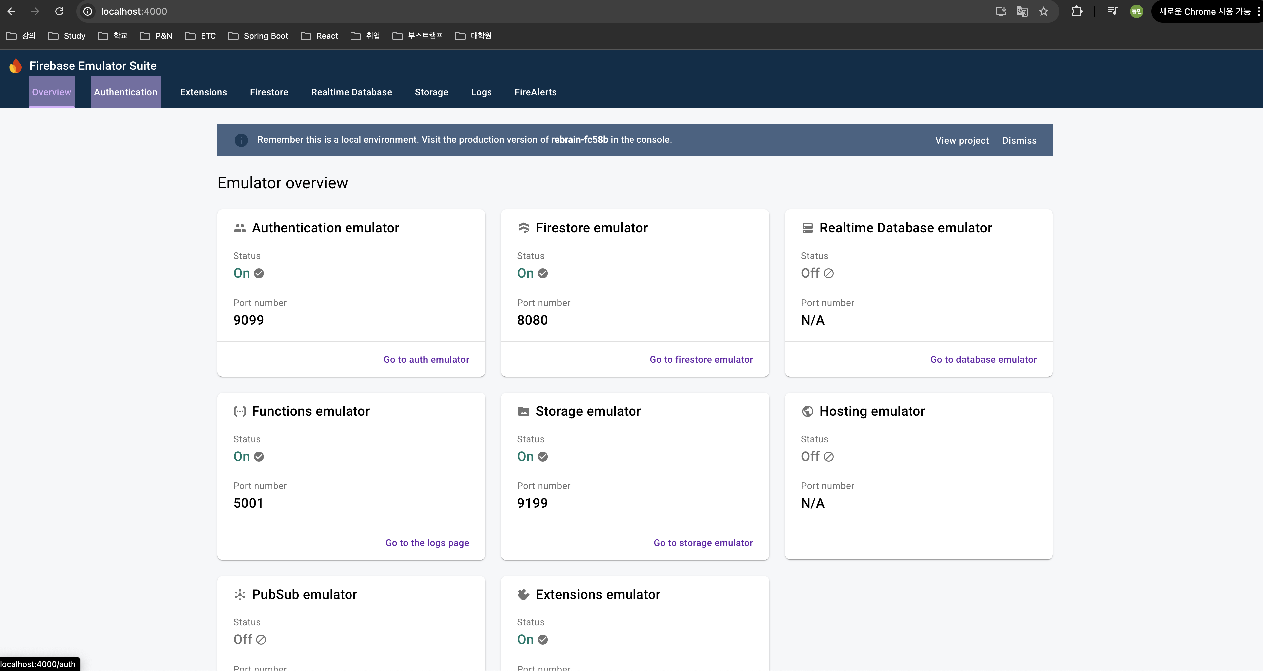The image size is (1263, 671).
Task: Open the Logs tab
Action: (481, 92)
